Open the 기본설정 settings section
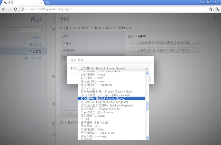221x145 pixels. click(x=35, y=37)
